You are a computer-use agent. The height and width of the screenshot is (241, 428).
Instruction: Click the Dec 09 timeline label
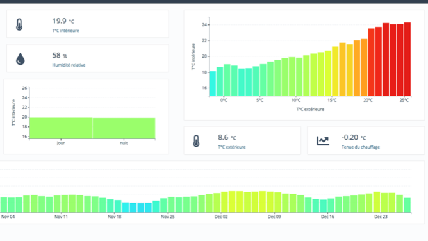(x=274, y=217)
